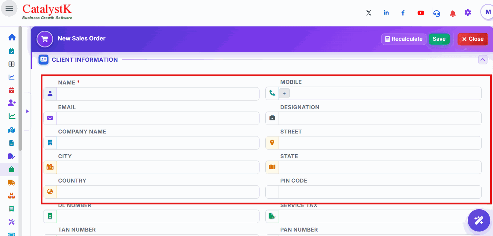
Task: Focus the State input field
Action: (380, 167)
